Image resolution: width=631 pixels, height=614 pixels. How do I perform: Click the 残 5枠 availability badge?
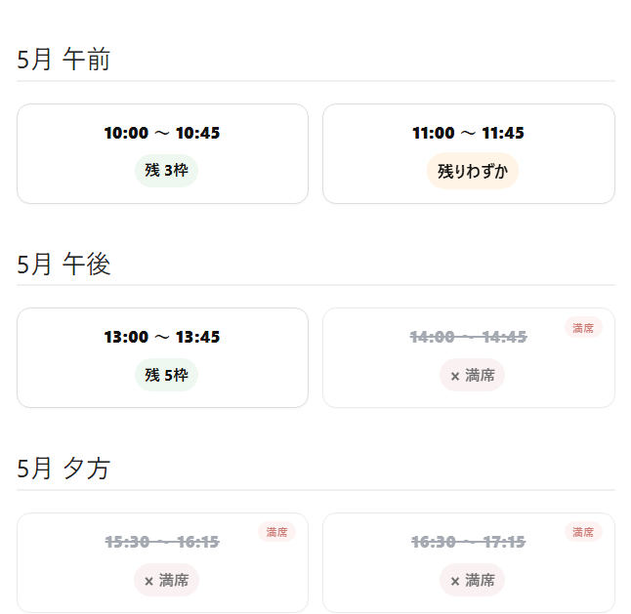166,375
